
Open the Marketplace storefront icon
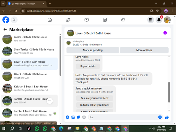[x=105, y=20]
